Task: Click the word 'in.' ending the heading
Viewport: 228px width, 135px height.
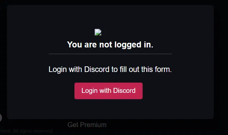Action: click(149, 44)
